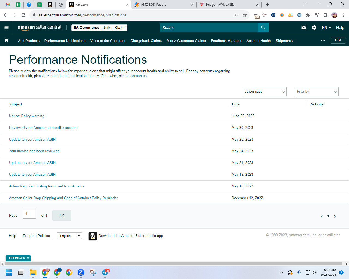The image size is (349, 279).
Task: Open Account Health menu item
Action: 258,41
